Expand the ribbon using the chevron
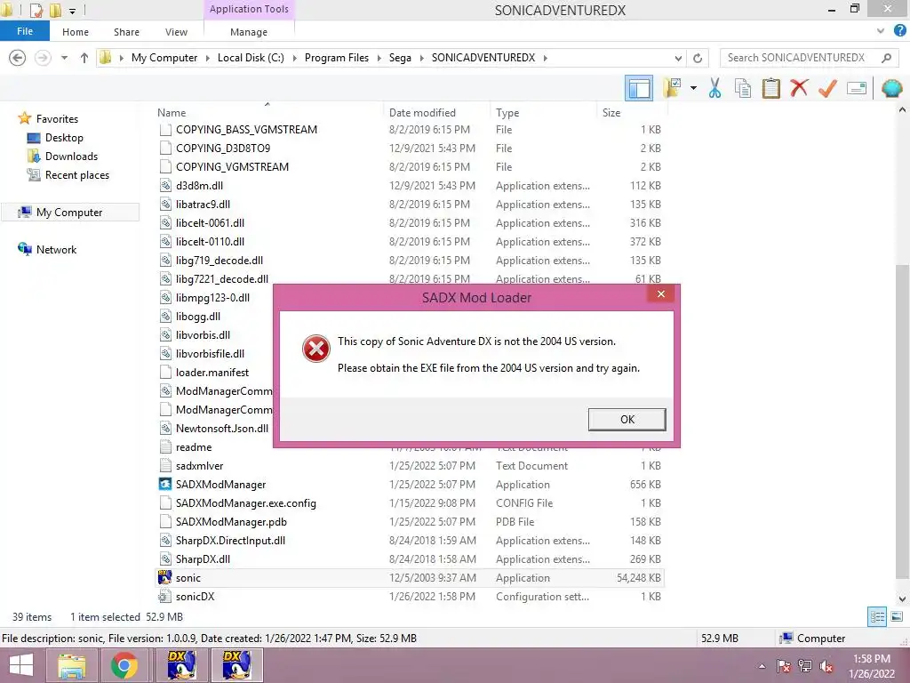The image size is (910, 683). (881, 31)
